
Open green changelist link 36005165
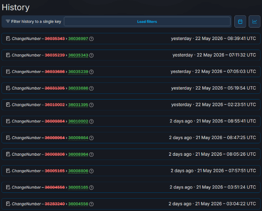click(x=78, y=187)
